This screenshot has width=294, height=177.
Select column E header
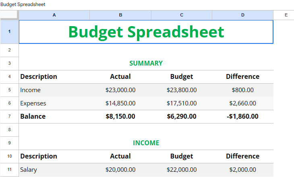click(x=286, y=15)
